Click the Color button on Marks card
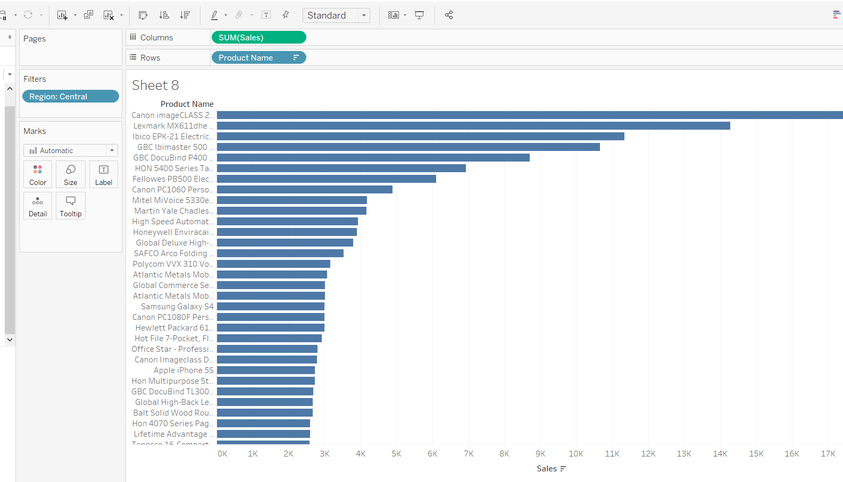 click(38, 175)
